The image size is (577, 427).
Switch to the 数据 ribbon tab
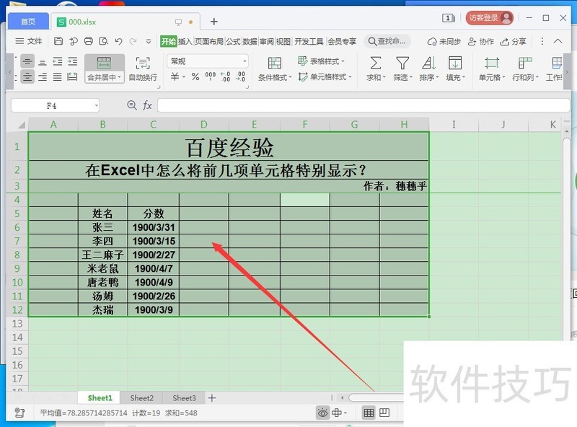click(250, 41)
